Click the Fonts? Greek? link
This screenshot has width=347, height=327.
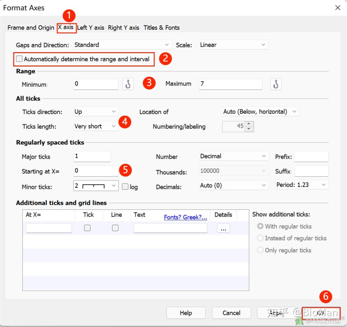[x=185, y=218]
